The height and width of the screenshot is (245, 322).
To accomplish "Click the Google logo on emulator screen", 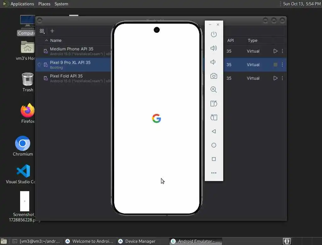I will point(157,118).
